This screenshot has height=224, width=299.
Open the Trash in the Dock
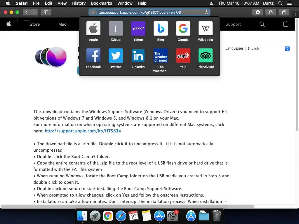(x=216, y=216)
